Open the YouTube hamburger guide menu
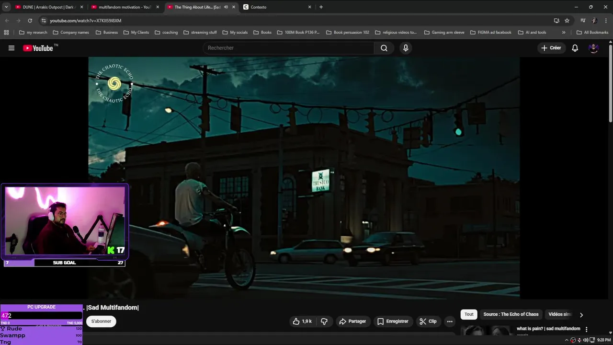The height and width of the screenshot is (345, 613). 11,48
